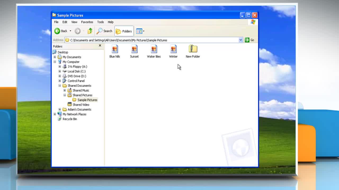Toggle the Folders pane button
Image resolution: width=339 pixels, height=190 pixels.
(x=124, y=31)
